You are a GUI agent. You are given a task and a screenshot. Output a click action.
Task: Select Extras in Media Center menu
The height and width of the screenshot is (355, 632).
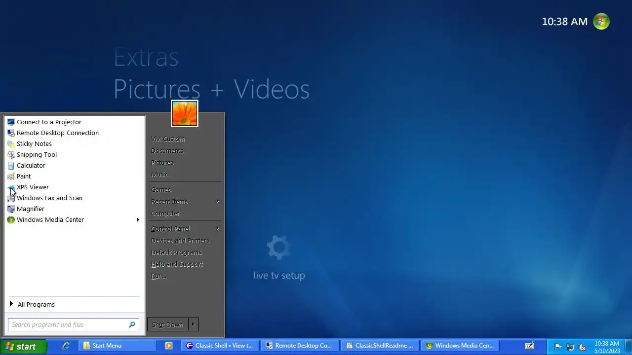146,57
